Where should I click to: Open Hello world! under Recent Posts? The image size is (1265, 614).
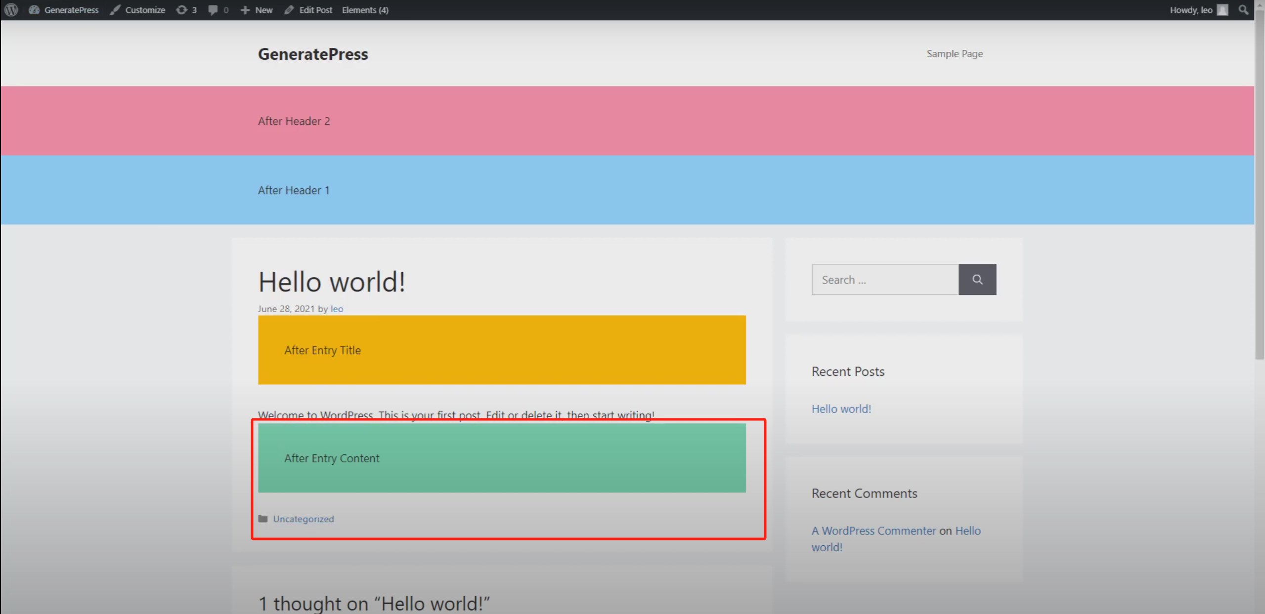pyautogui.click(x=841, y=409)
